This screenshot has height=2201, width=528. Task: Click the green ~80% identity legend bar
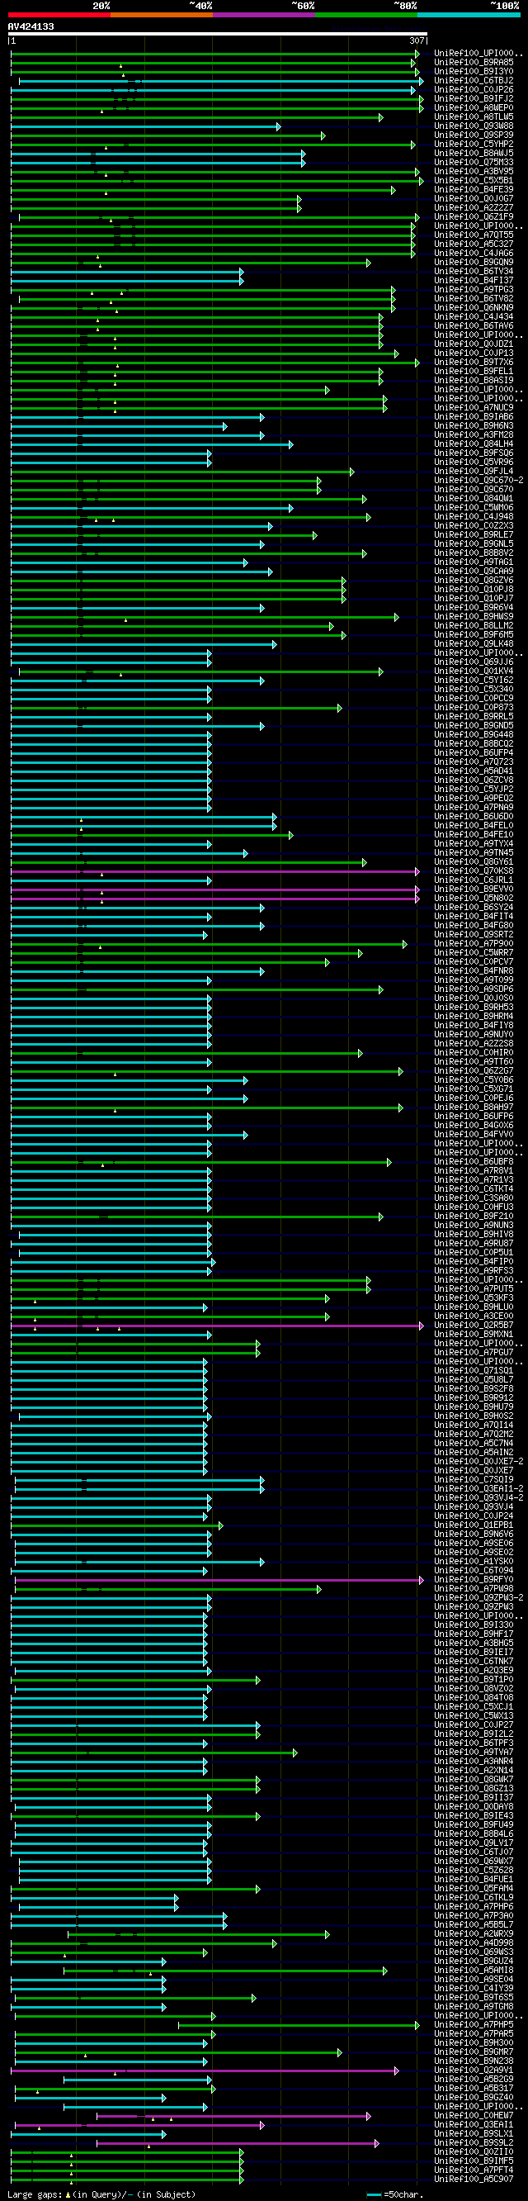click(366, 15)
